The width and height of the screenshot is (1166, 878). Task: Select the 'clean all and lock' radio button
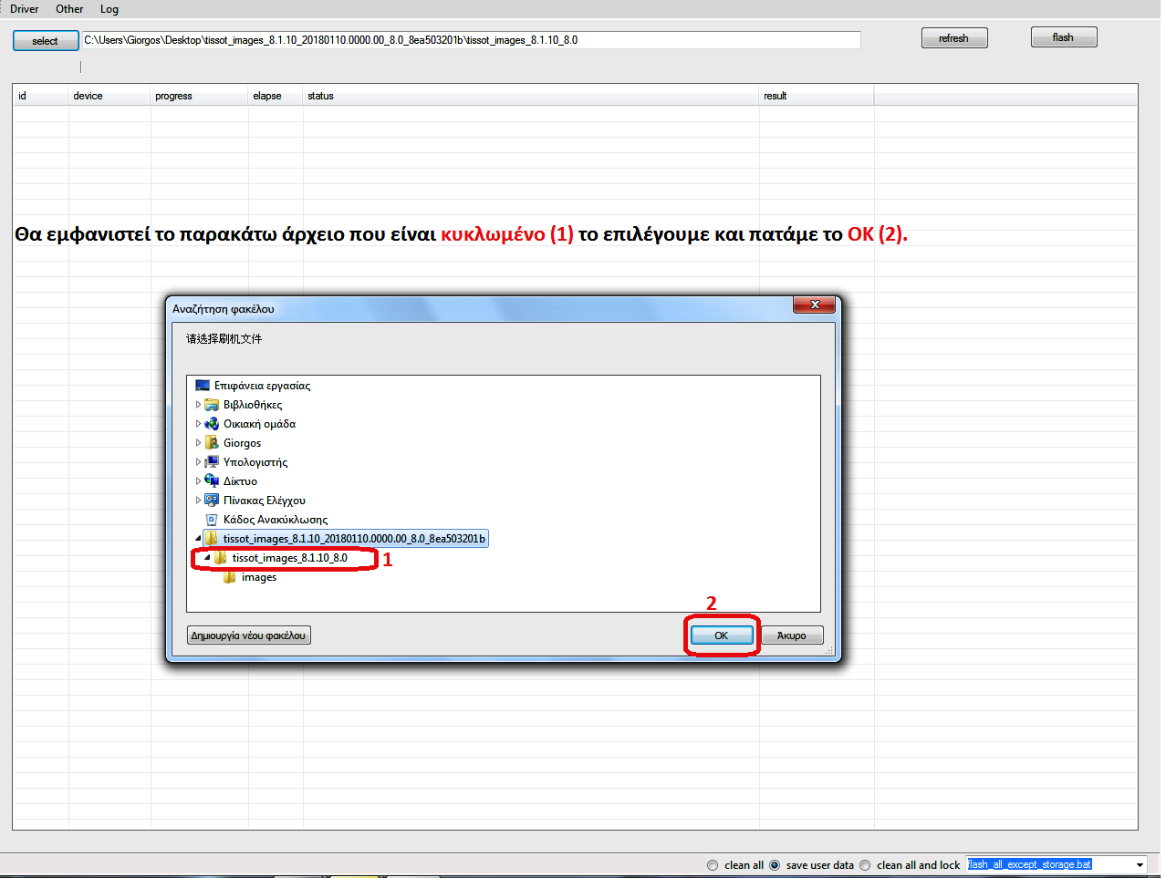click(865, 865)
